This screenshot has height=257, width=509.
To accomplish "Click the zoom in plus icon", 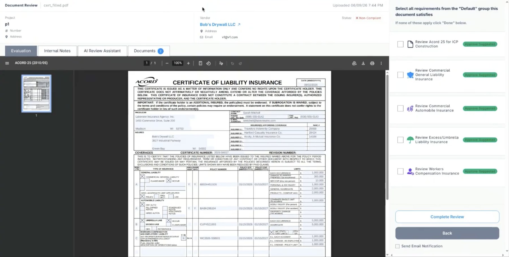I will click(x=188, y=63).
